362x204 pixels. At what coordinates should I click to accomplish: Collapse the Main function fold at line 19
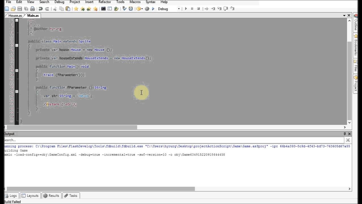point(17,71)
